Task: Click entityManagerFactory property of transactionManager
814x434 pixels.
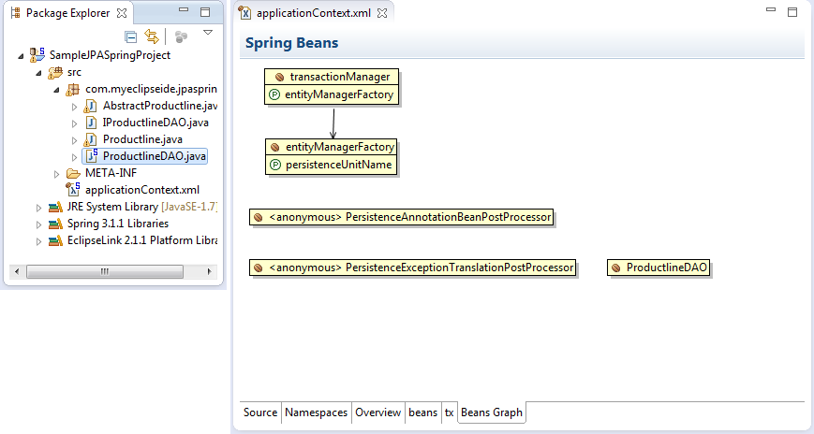Action: [x=332, y=94]
